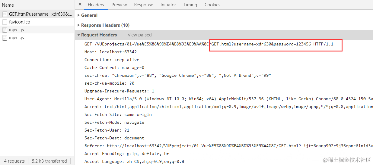Viewport: 373px width, 165px height.
Task: Click the Connection: keep-alive header line
Action: click(x=112, y=60)
